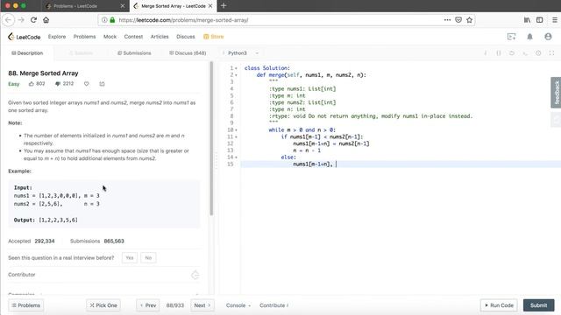Place cursor on code line 15

pos(401,164)
